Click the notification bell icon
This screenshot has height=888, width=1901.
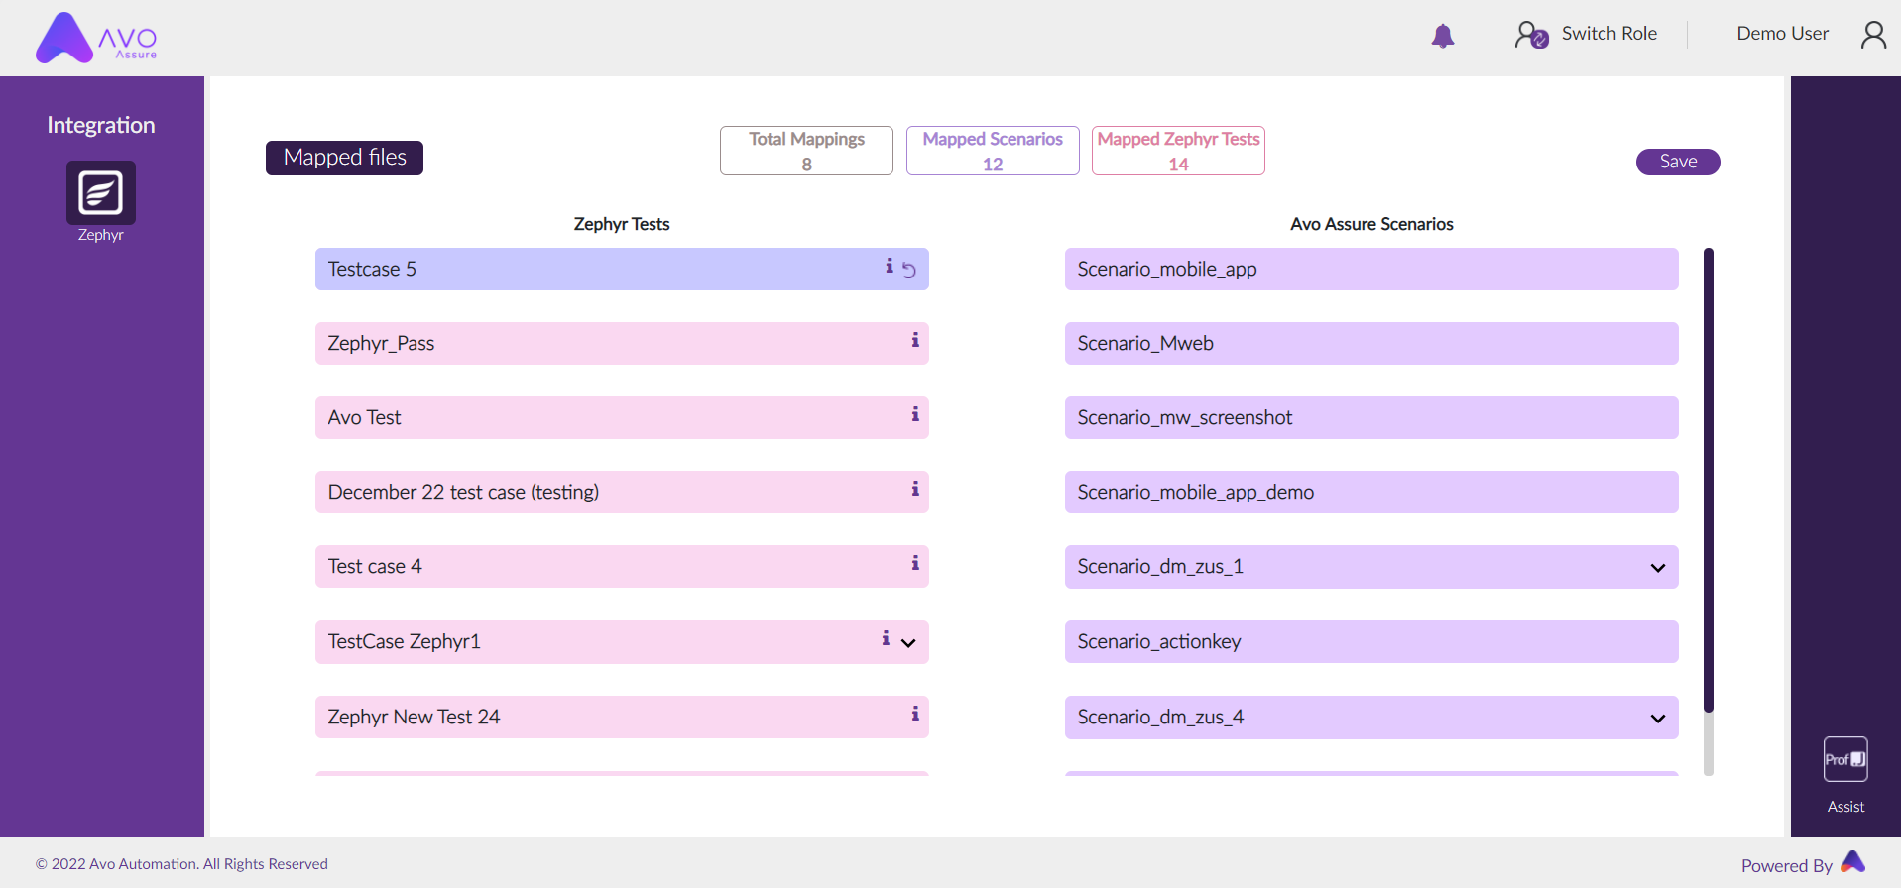(1443, 36)
